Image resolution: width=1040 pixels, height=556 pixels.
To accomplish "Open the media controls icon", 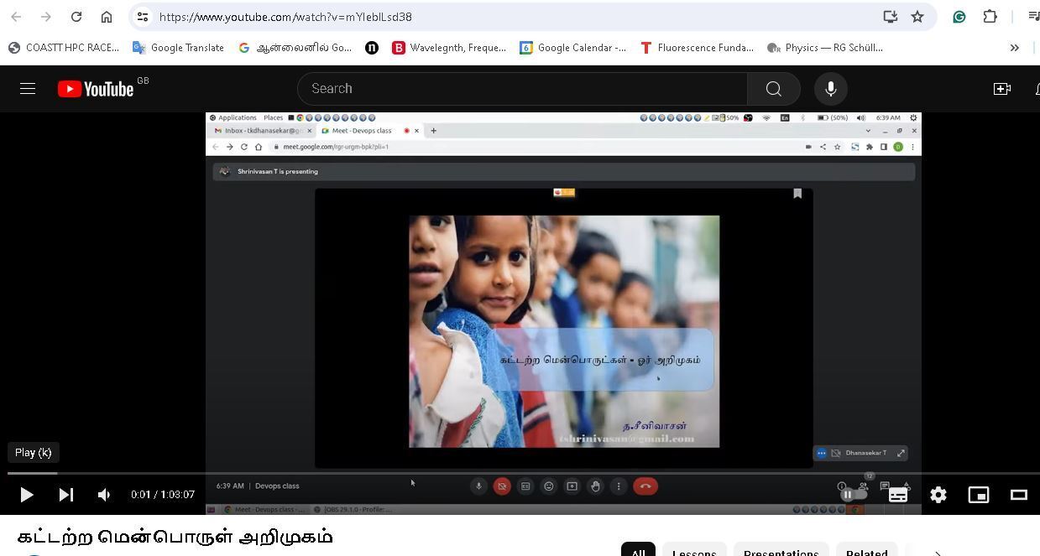I will 1033,17.
